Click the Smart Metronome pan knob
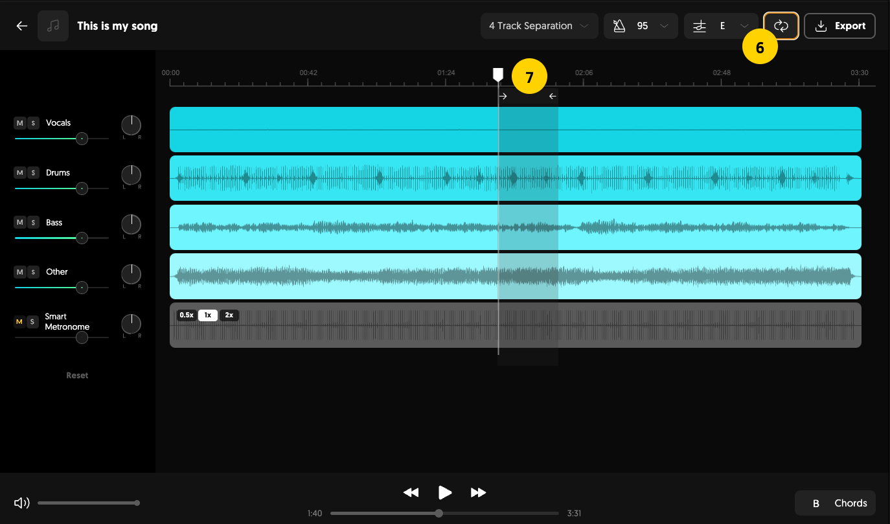Viewport: 890px width, 524px height. (131, 324)
